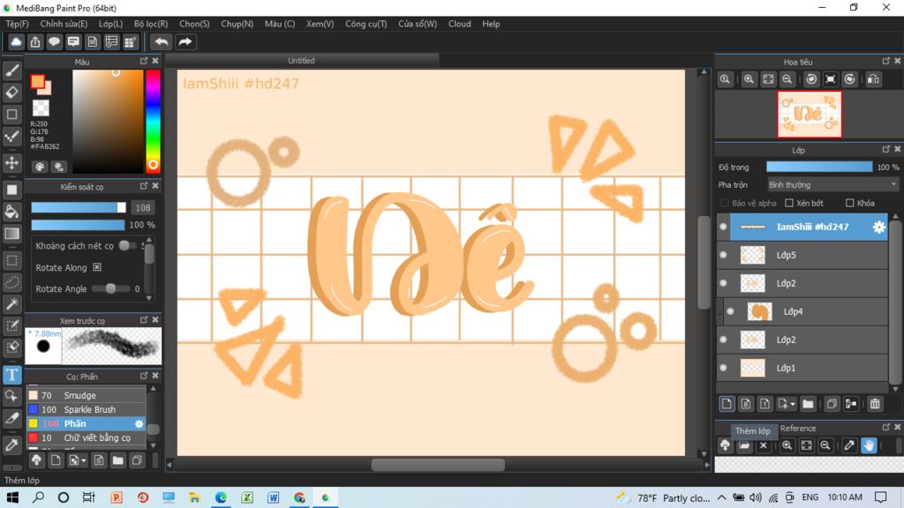Open IamShiii #hd247 layer settings gear
904x508 pixels.
click(x=878, y=227)
